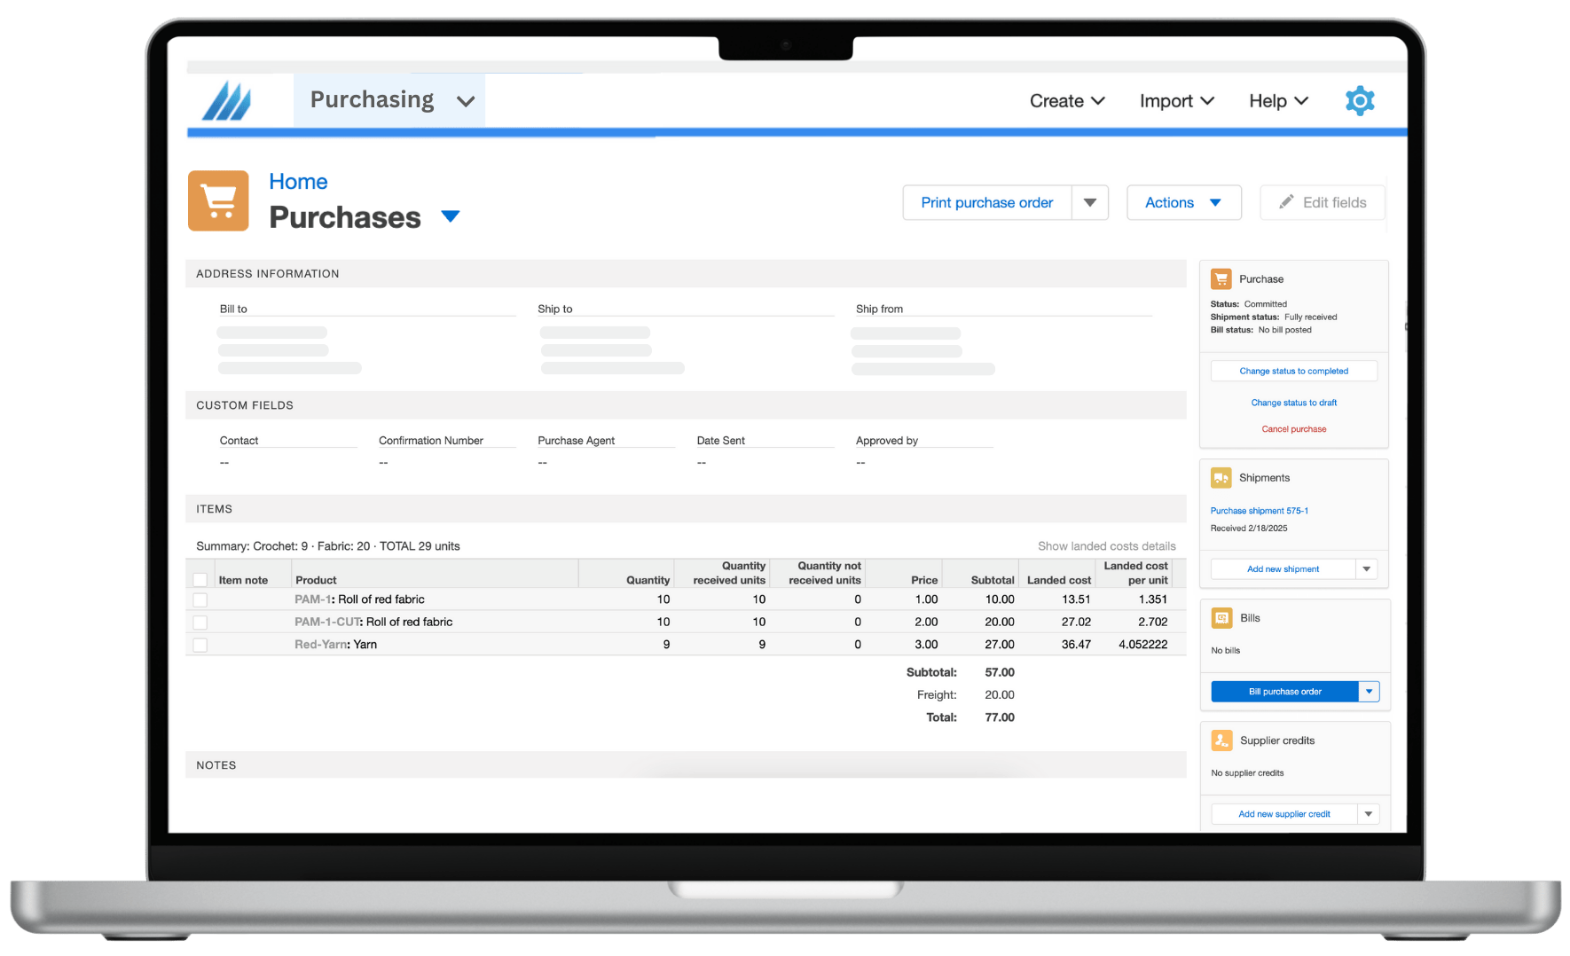Click the Bill purchase order button
This screenshot has width=1570, height=956.
pyautogui.click(x=1284, y=692)
